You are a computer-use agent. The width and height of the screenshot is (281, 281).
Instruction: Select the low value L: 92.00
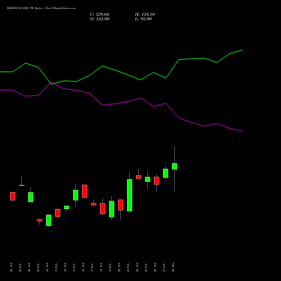[143, 19]
